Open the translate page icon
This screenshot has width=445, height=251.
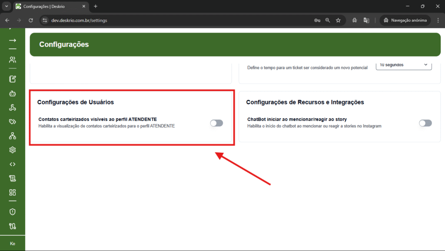[x=366, y=20]
